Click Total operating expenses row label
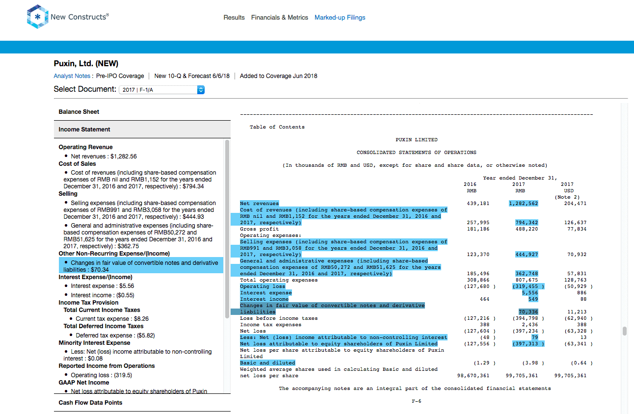 tap(279, 280)
